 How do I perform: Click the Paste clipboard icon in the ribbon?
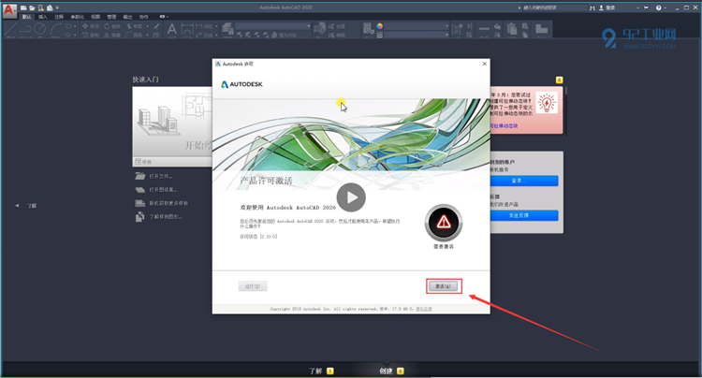512,30
